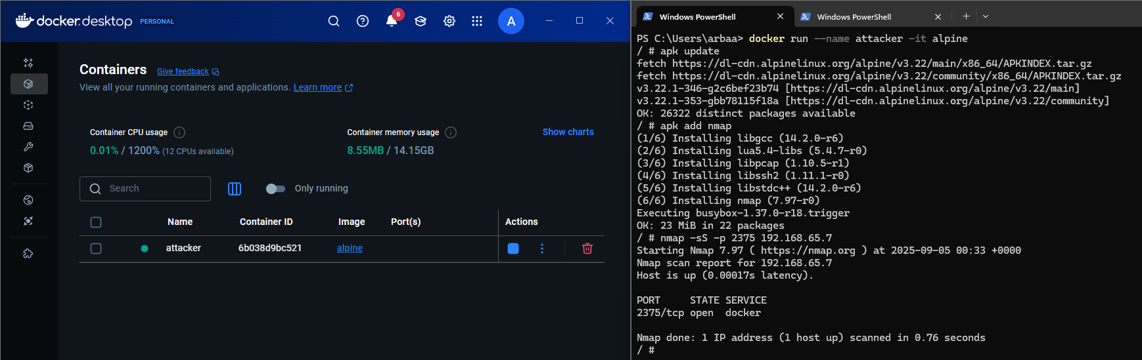Image resolution: width=1142 pixels, height=360 pixels.
Task: Click the PERSONAL plan badge
Action: click(x=157, y=21)
